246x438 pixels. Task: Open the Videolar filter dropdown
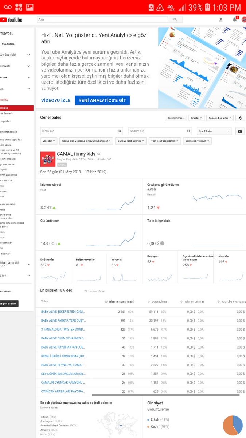[49, 141]
